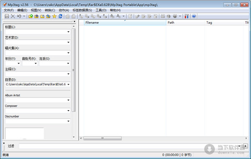Image resolution: width=251 pixels, height=159 pixels.
Task: Expand the 艺术家(I) artist dropdown
Action: coord(68,42)
